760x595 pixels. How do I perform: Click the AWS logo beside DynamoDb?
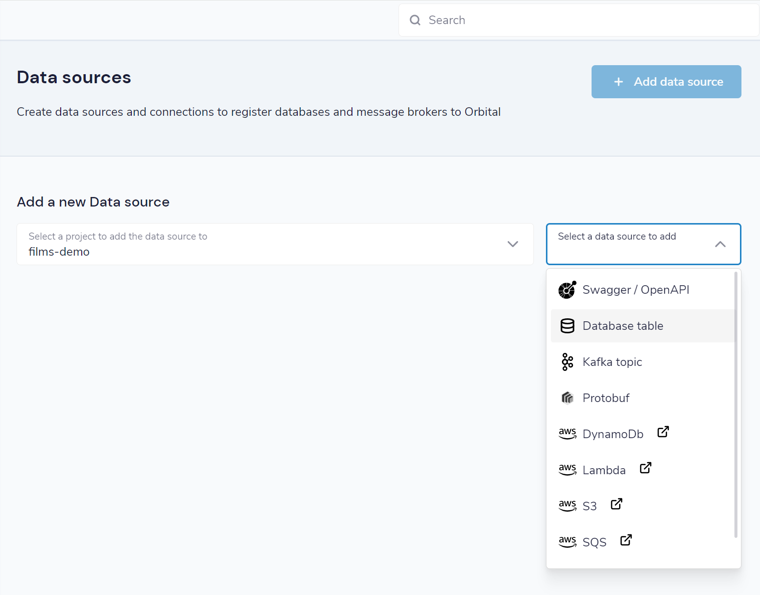[x=567, y=434]
